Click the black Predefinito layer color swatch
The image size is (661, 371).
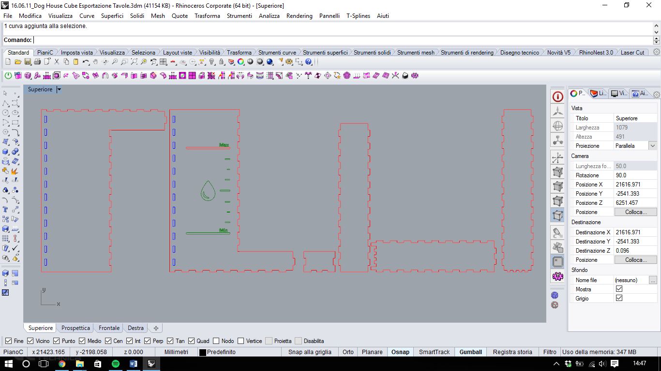coord(203,353)
